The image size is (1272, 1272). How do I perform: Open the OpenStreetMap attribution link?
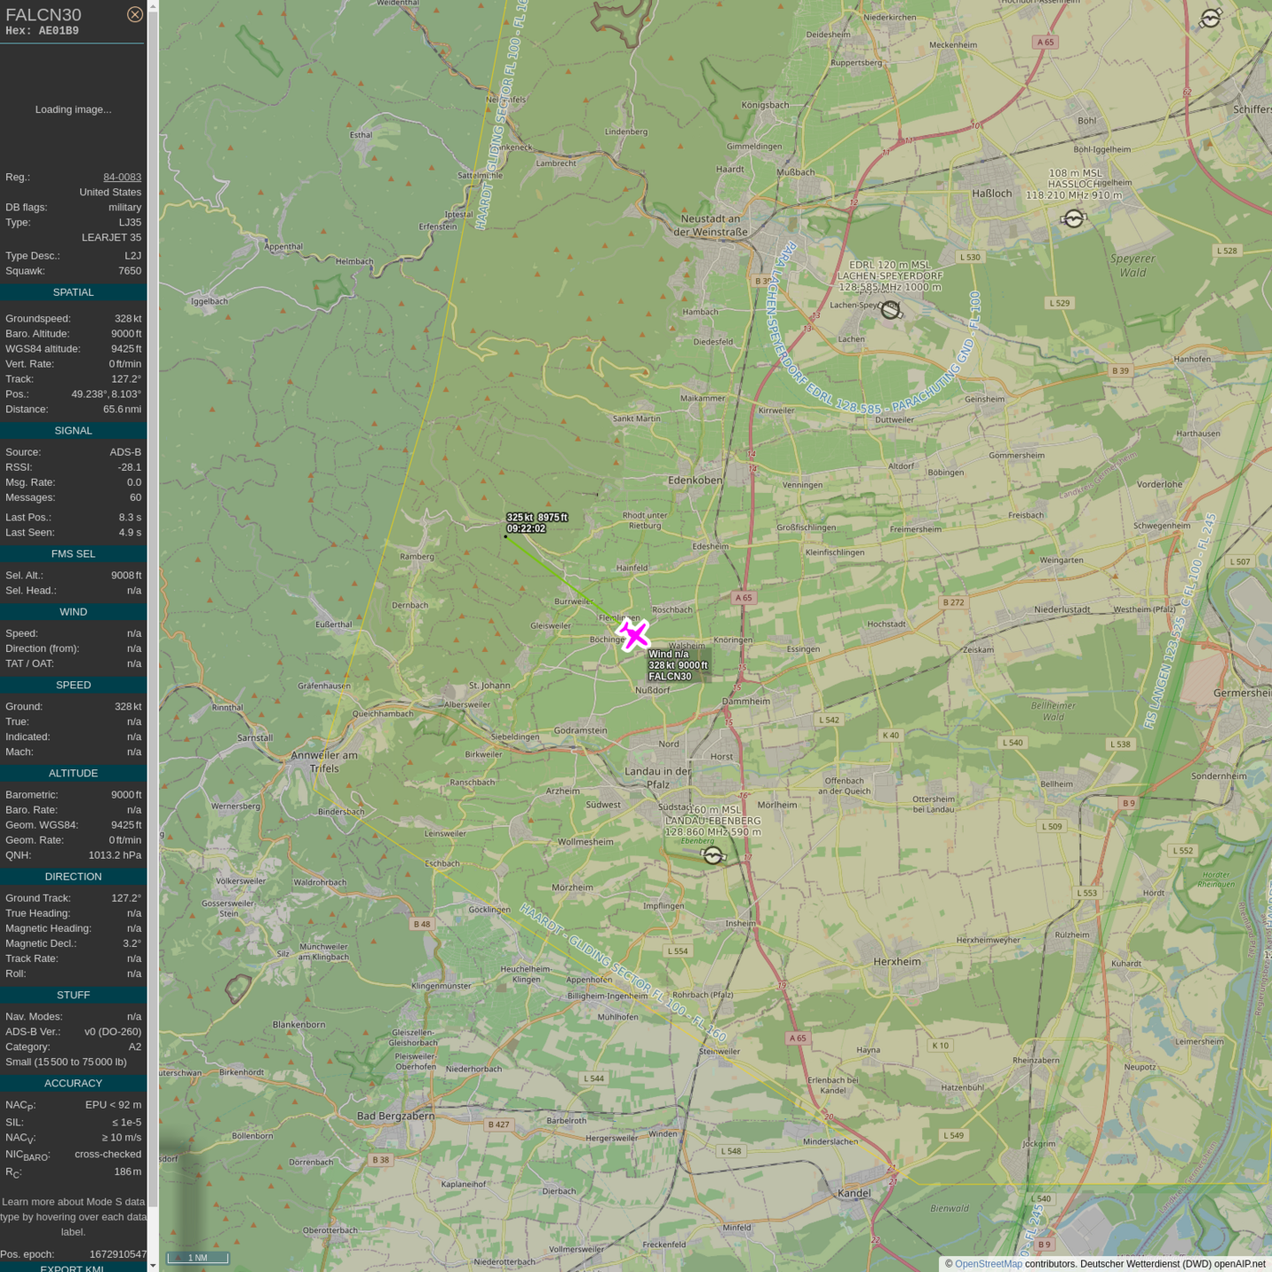tap(988, 1264)
